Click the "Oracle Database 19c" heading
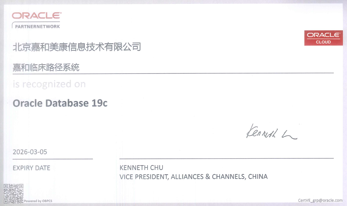Viewport: 347px width, 206px height. pos(60,103)
